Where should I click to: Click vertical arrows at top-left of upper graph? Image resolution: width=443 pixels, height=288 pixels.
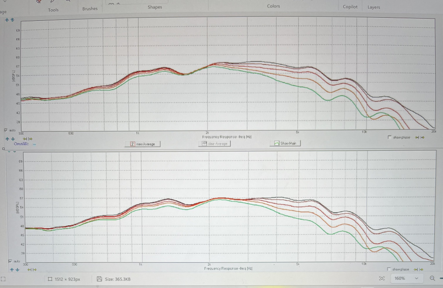point(10,19)
